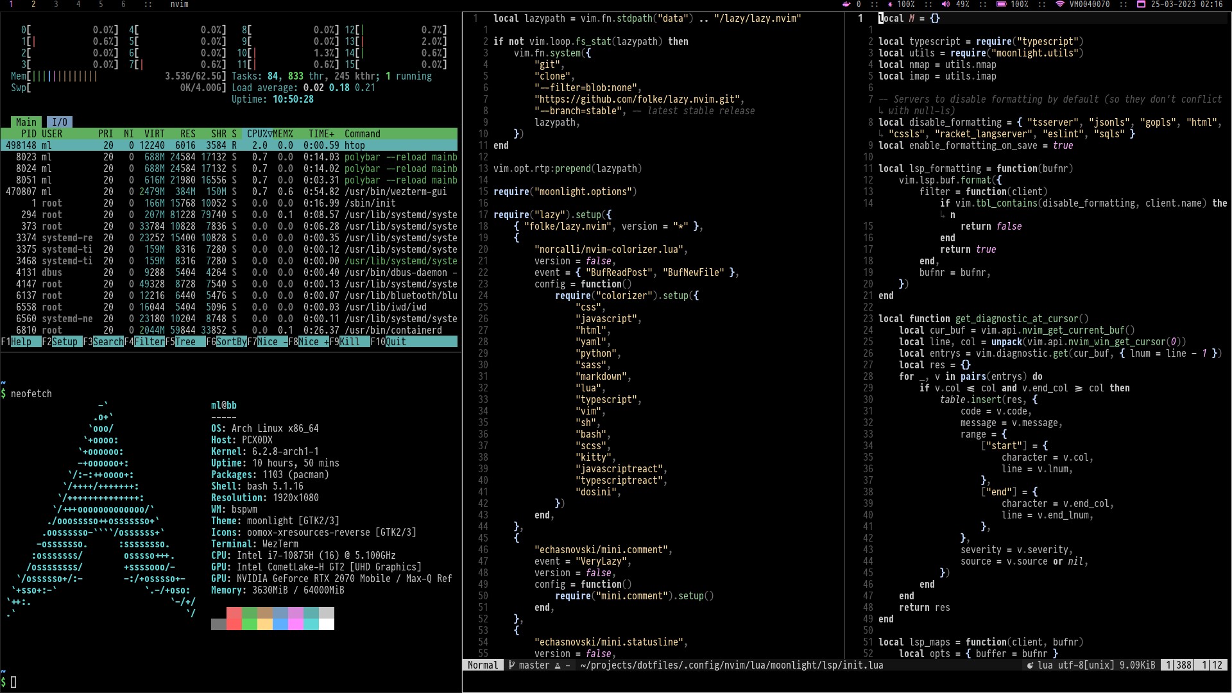Click the lua filetype icon in statusline
Screen dimensions: 1232x693
pyautogui.click(x=1030, y=665)
